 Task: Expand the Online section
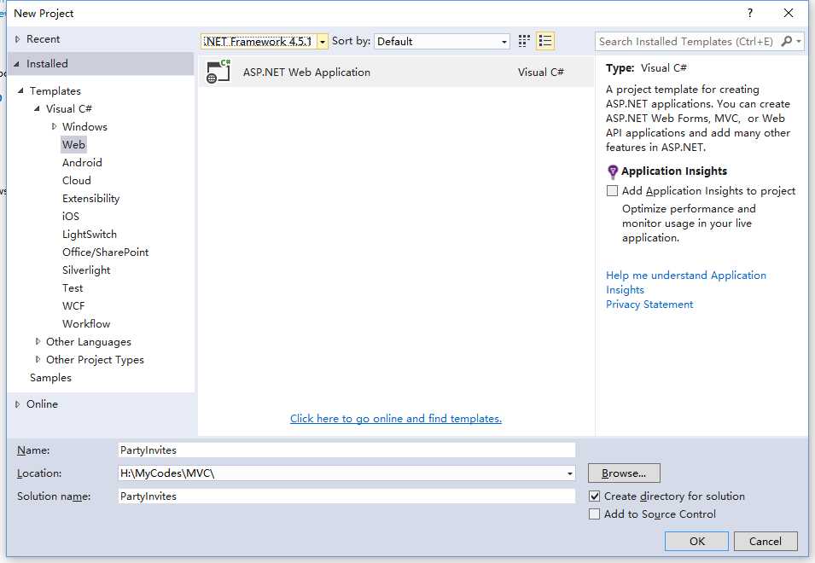click(x=18, y=404)
